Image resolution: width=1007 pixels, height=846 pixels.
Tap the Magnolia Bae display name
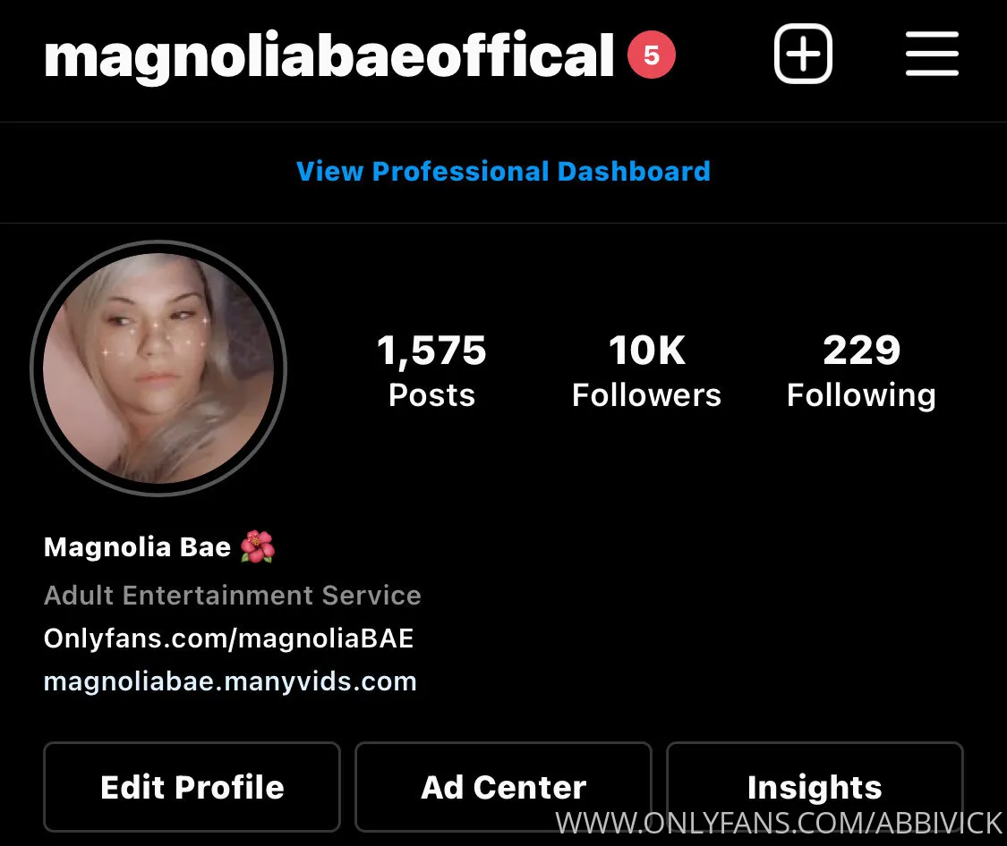(138, 547)
